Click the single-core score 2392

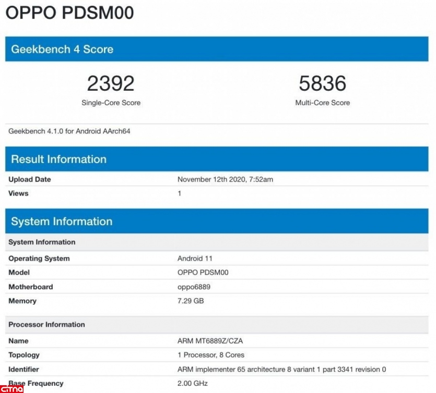(111, 83)
